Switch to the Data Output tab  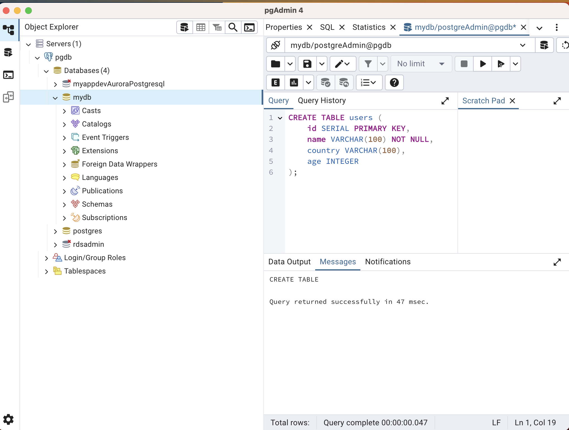[x=289, y=262]
